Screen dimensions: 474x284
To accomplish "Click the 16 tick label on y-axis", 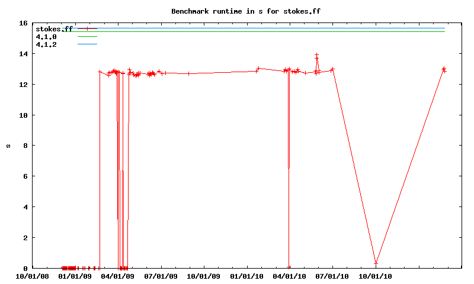I will pos(23,23).
